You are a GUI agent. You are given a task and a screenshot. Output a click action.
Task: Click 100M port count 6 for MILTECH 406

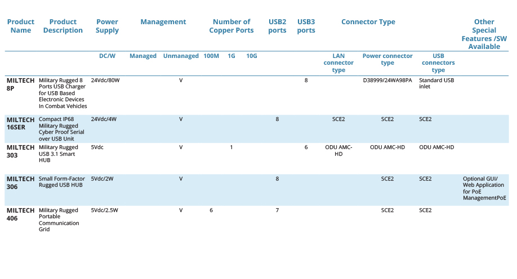coord(211,210)
